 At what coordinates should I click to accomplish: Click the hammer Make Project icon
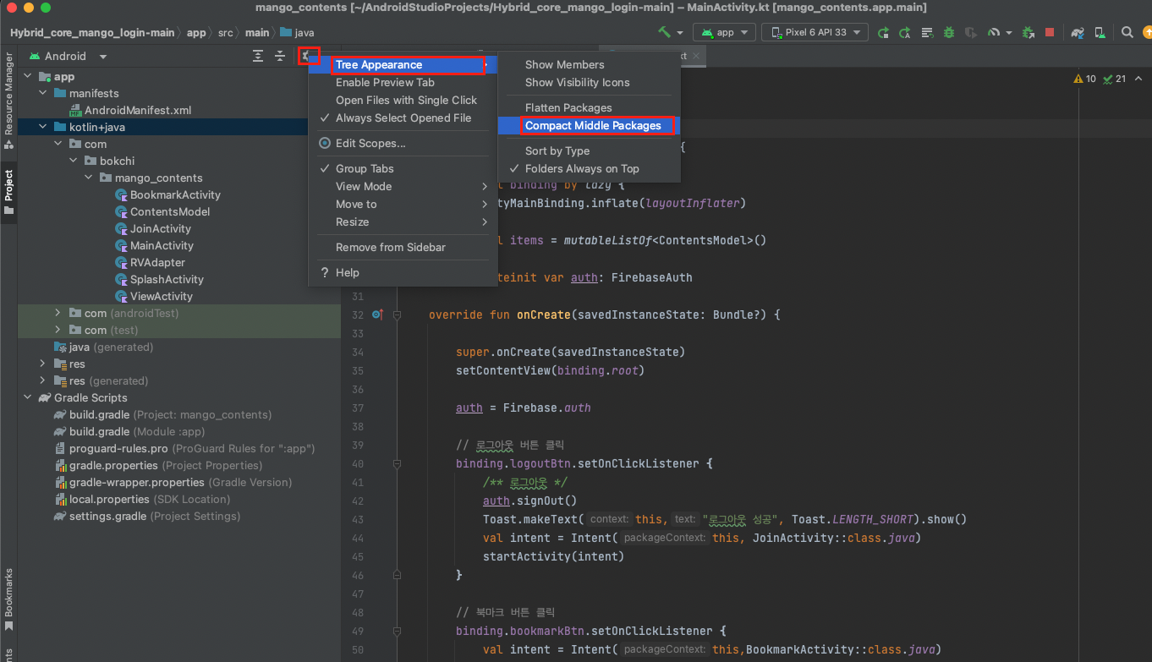click(665, 33)
